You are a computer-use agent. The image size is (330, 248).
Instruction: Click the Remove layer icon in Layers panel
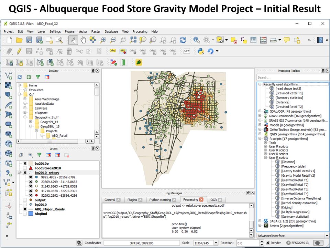pos(67,155)
